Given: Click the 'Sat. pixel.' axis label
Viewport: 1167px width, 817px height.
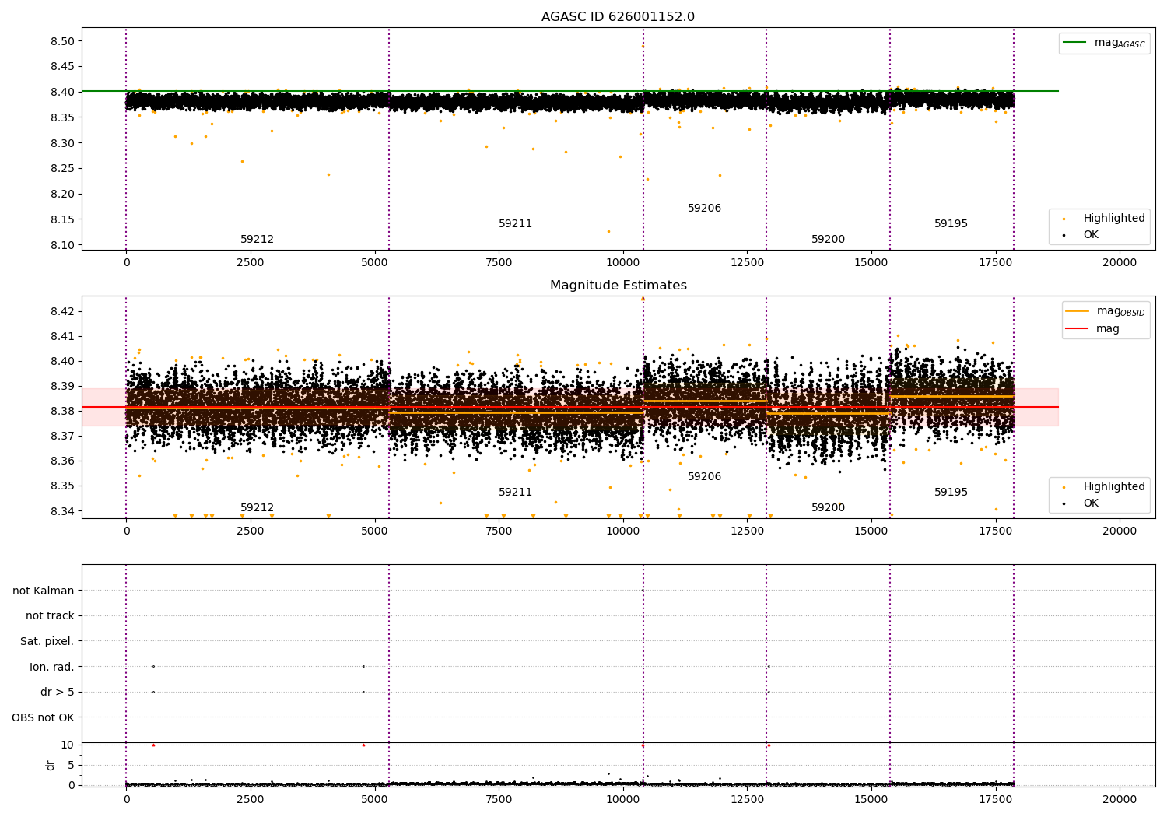Looking at the screenshot, I should point(47,641).
